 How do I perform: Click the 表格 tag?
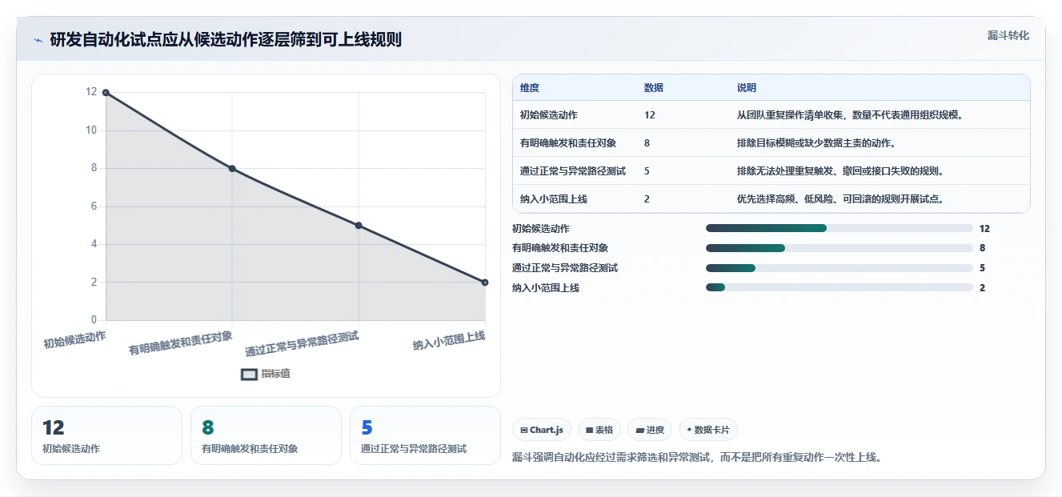pos(599,430)
